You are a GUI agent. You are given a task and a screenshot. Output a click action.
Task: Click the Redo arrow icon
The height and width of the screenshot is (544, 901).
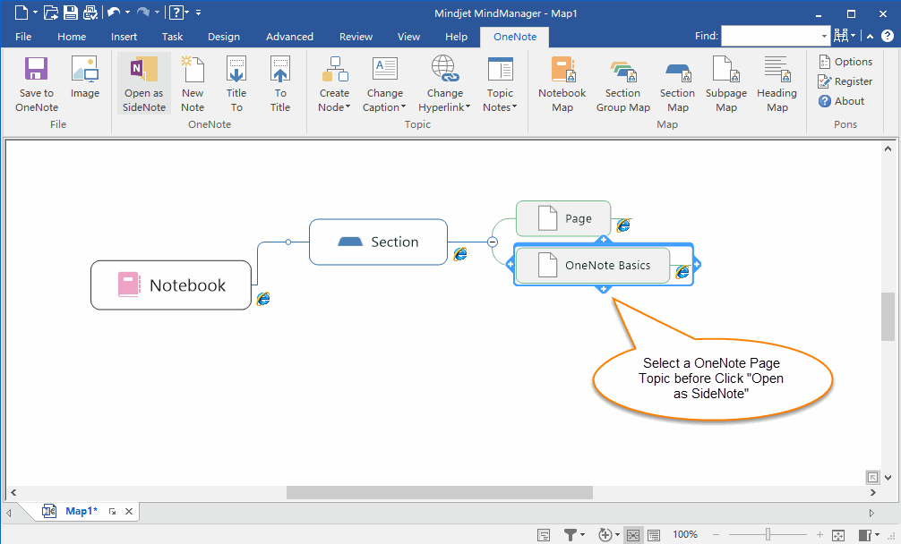point(143,12)
